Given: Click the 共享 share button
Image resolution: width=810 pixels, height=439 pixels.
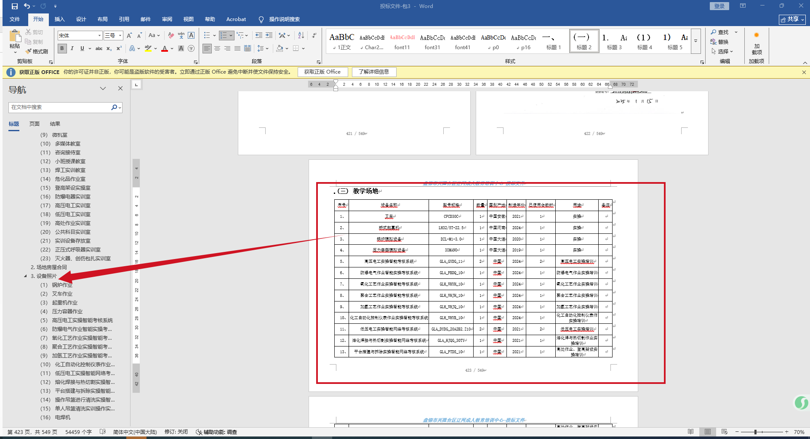Looking at the screenshot, I should (792, 19).
